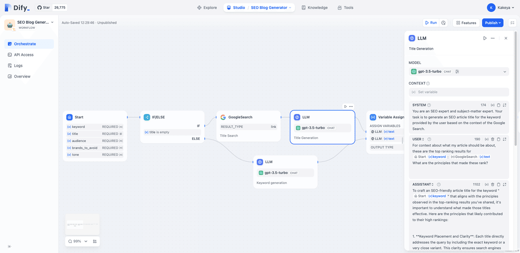The width and height of the screenshot is (520, 253).
Task: Click the Publish button
Action: [x=493, y=23]
